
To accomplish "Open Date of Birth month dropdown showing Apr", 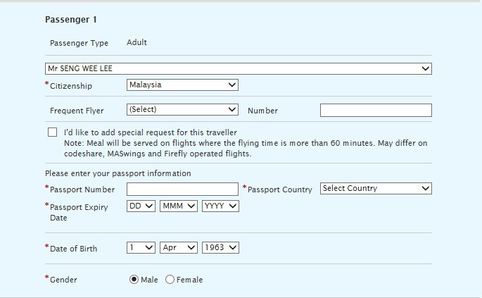I will [178, 247].
